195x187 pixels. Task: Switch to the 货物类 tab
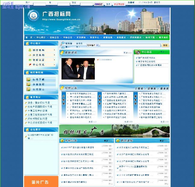click(x=152, y=88)
